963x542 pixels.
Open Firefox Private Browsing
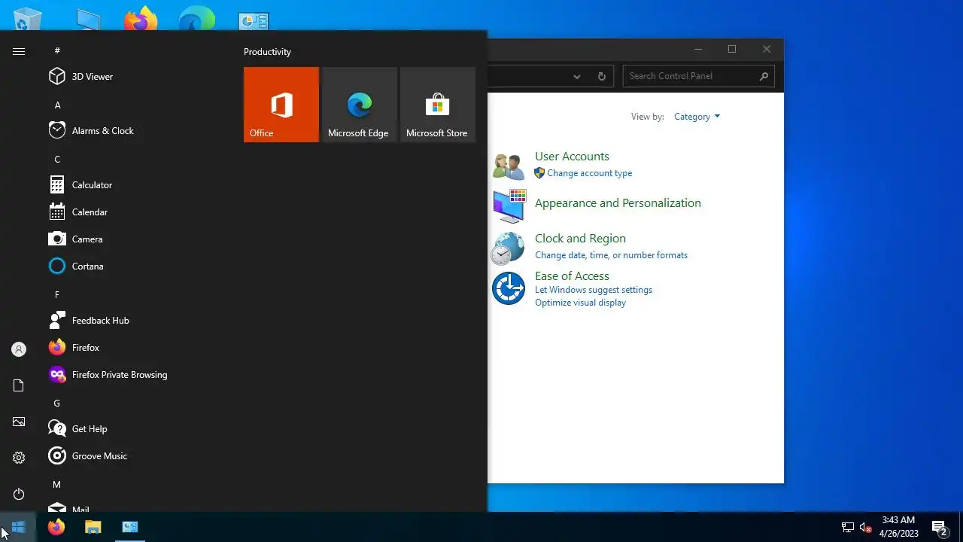[x=135, y=374]
